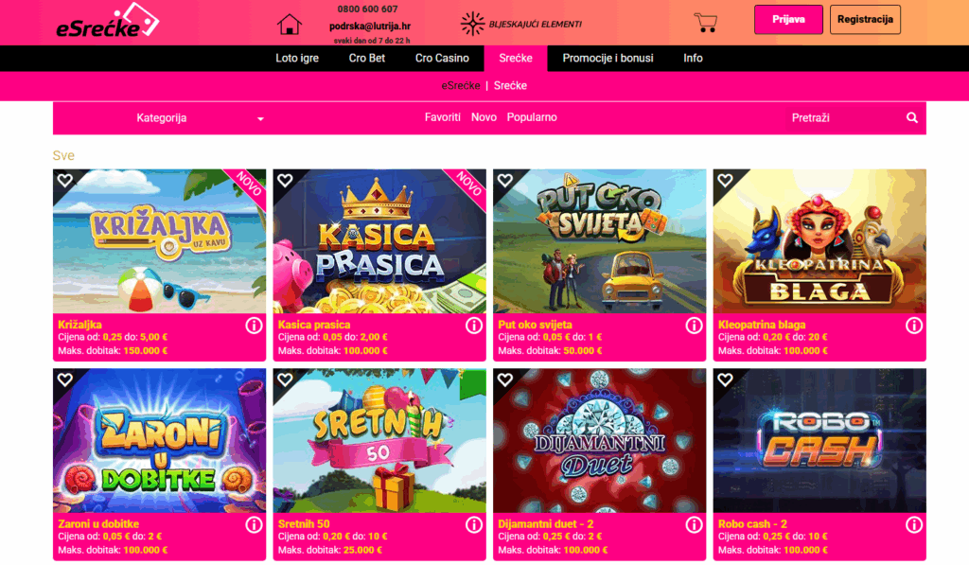
Task: View info for Robo cash - 2
Action: click(x=913, y=525)
